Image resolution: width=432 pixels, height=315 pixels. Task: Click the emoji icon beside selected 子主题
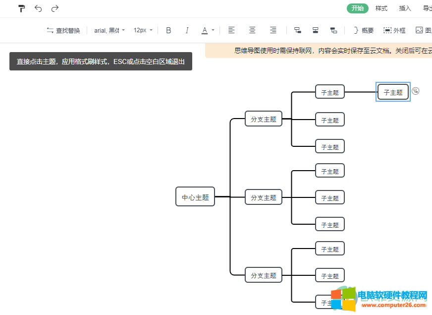(416, 91)
